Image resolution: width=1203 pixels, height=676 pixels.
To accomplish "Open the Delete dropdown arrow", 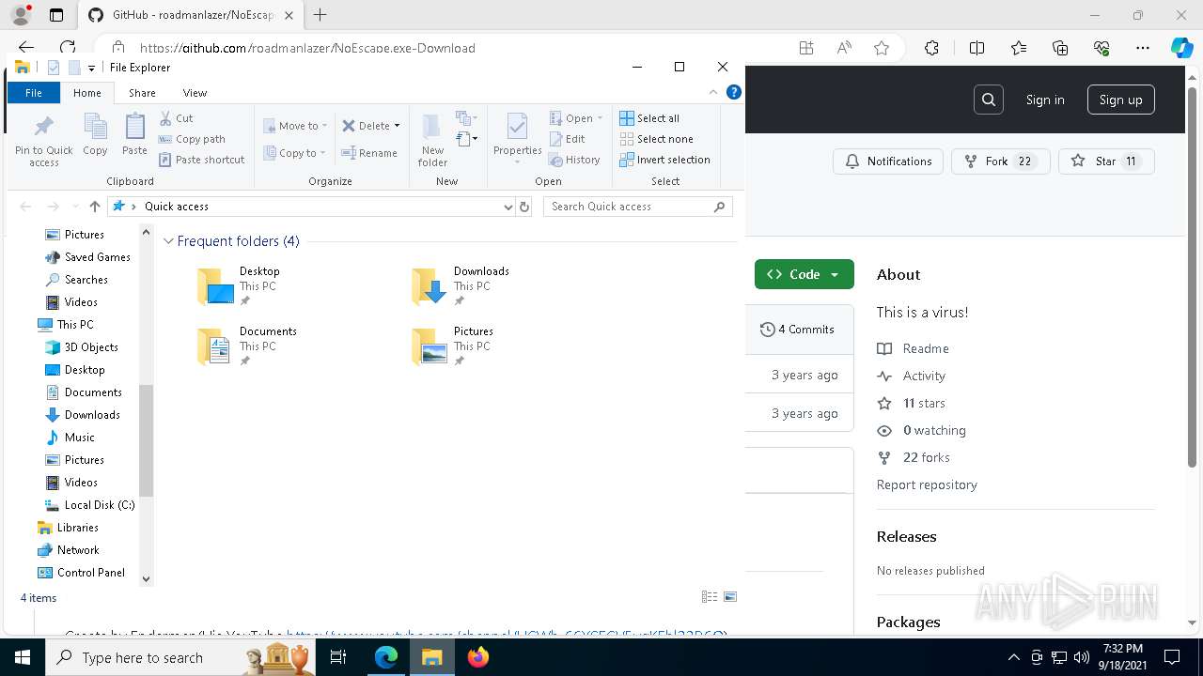I will 397,126.
